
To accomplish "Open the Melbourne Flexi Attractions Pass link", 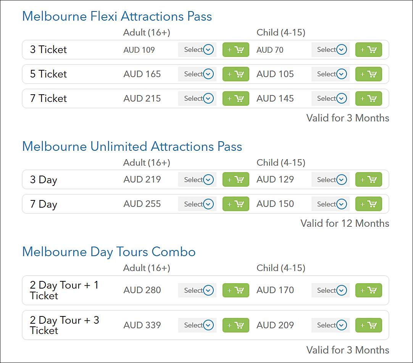I will pos(117,16).
